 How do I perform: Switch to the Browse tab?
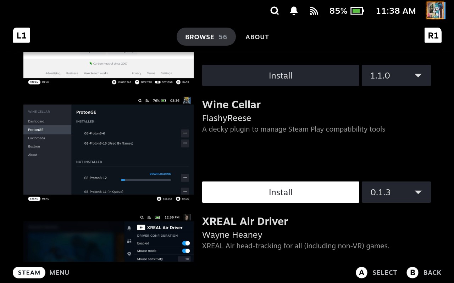pos(206,37)
